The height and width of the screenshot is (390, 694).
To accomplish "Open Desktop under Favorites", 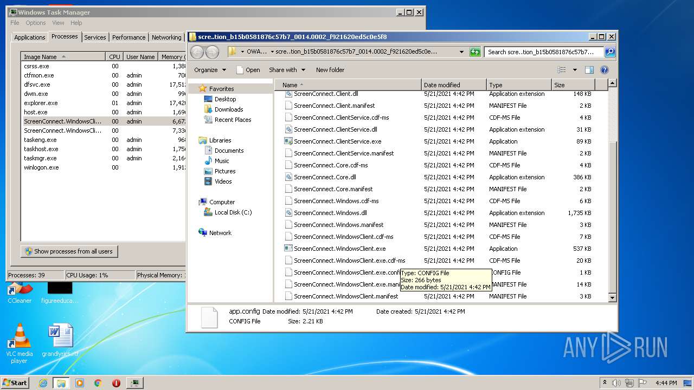I will click(x=225, y=99).
